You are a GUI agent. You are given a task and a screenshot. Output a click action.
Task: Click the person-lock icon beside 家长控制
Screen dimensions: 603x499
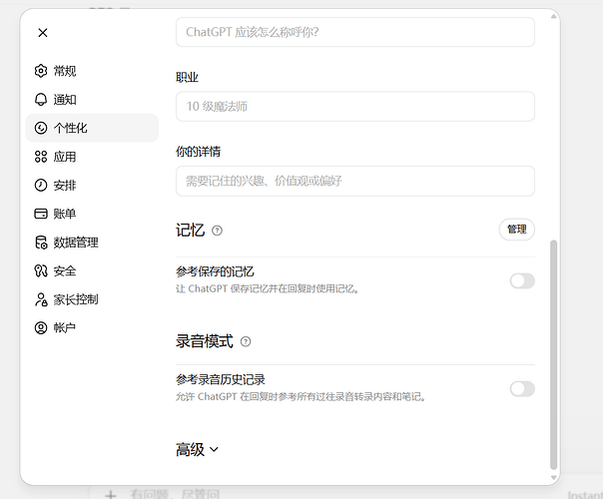[x=41, y=299]
